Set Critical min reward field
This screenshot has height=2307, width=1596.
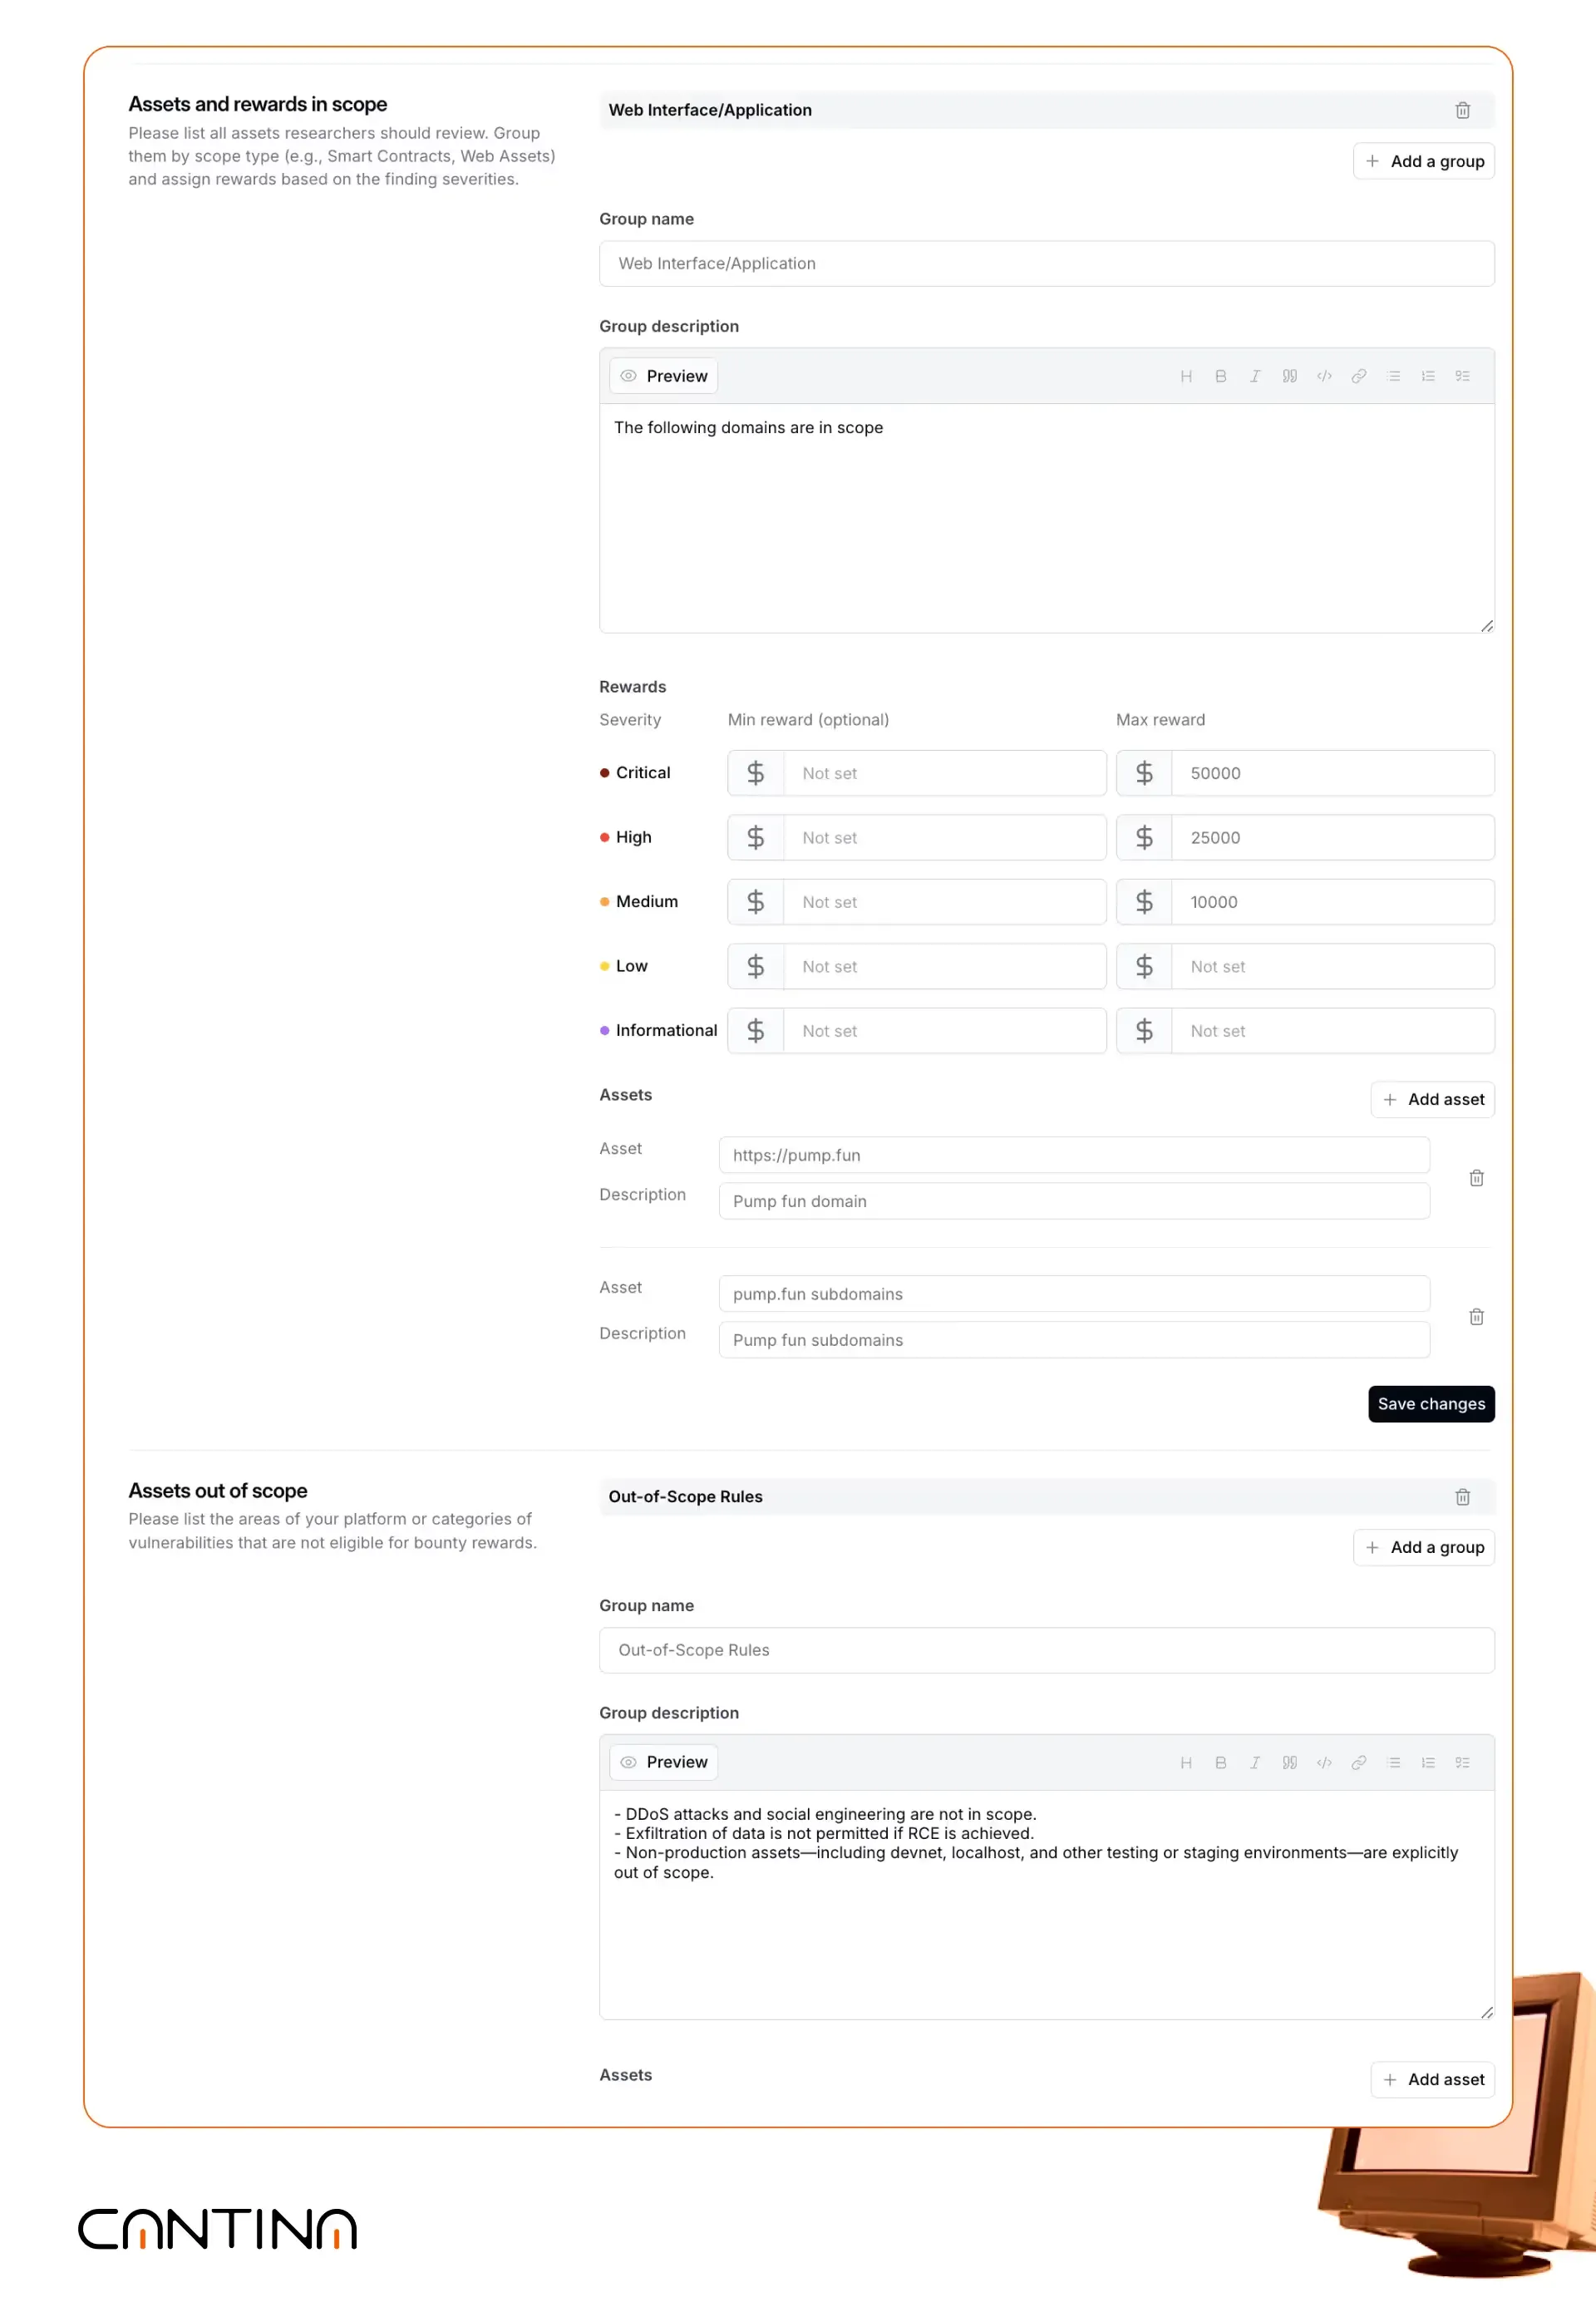(x=916, y=773)
